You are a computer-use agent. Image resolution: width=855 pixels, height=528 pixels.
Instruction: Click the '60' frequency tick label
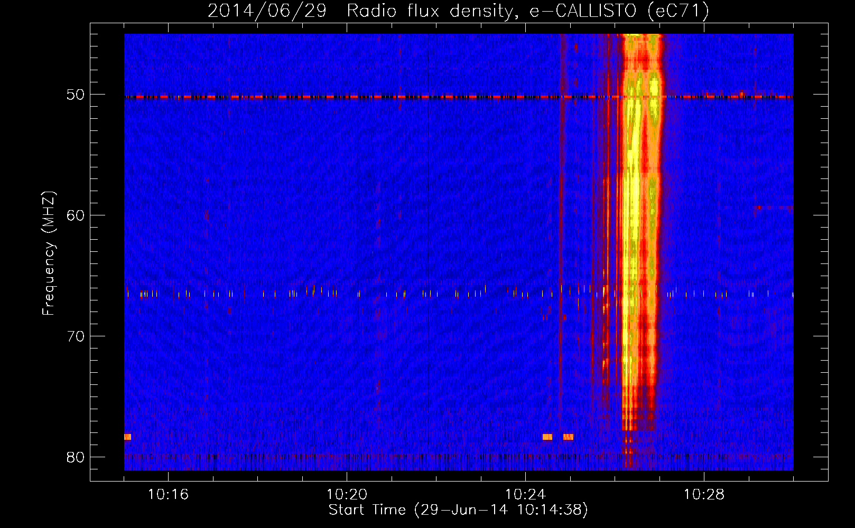tap(76, 215)
